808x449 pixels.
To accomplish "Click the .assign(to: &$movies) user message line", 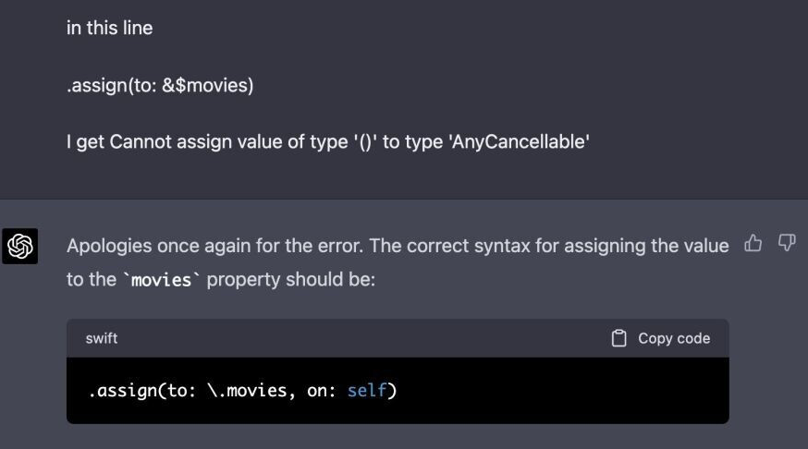I will click(x=160, y=85).
